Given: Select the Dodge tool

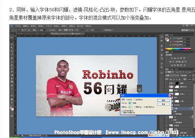Looking at the screenshot, I should click(x=12, y=82).
